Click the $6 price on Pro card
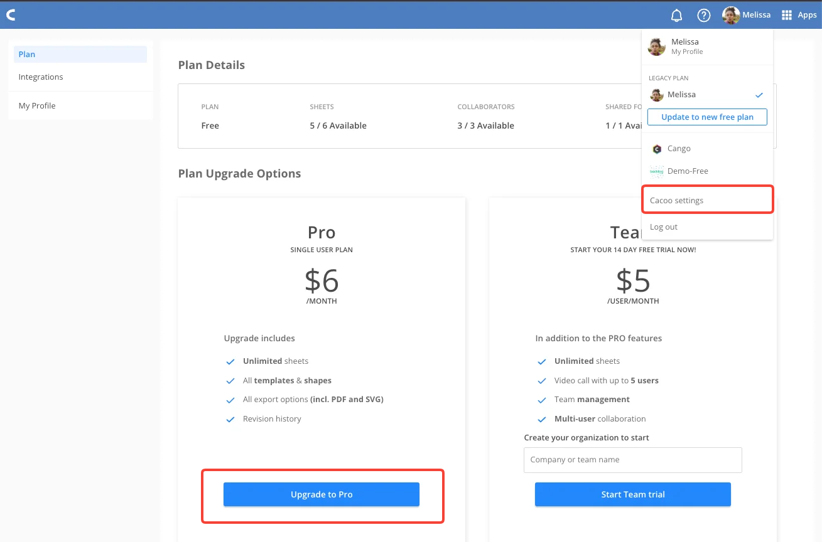Screen dimensions: 822x542 pyautogui.click(x=322, y=280)
